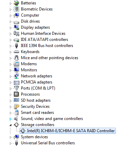Select the IEEE 1394 Bus host controllers label
Image resolution: width=125 pixels, height=146 pixels.
(x=47, y=46)
